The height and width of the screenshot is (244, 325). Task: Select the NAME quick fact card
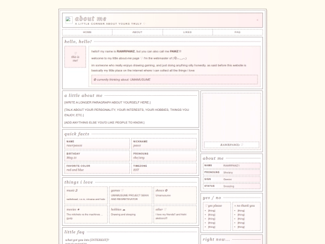[97, 143]
